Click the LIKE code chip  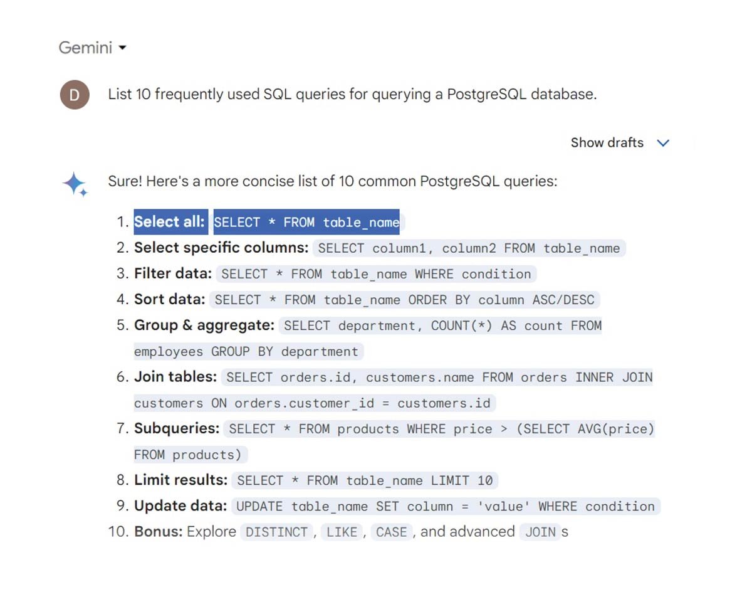click(342, 532)
